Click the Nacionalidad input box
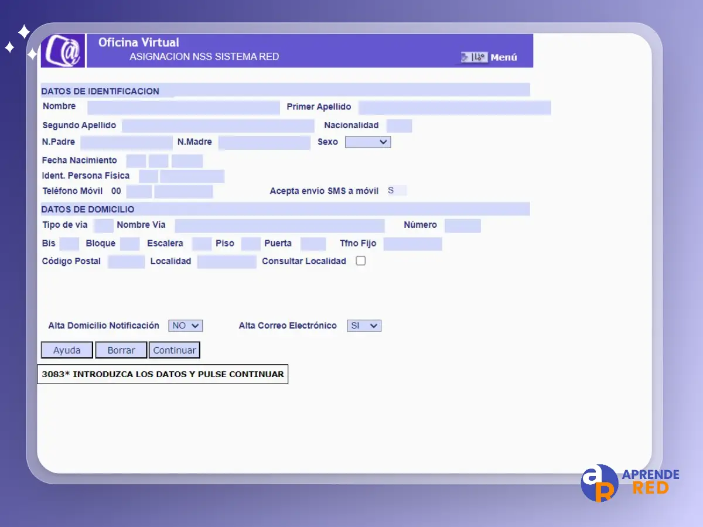 (399, 126)
